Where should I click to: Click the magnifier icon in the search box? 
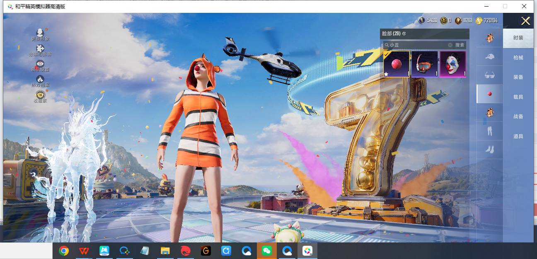click(387, 45)
